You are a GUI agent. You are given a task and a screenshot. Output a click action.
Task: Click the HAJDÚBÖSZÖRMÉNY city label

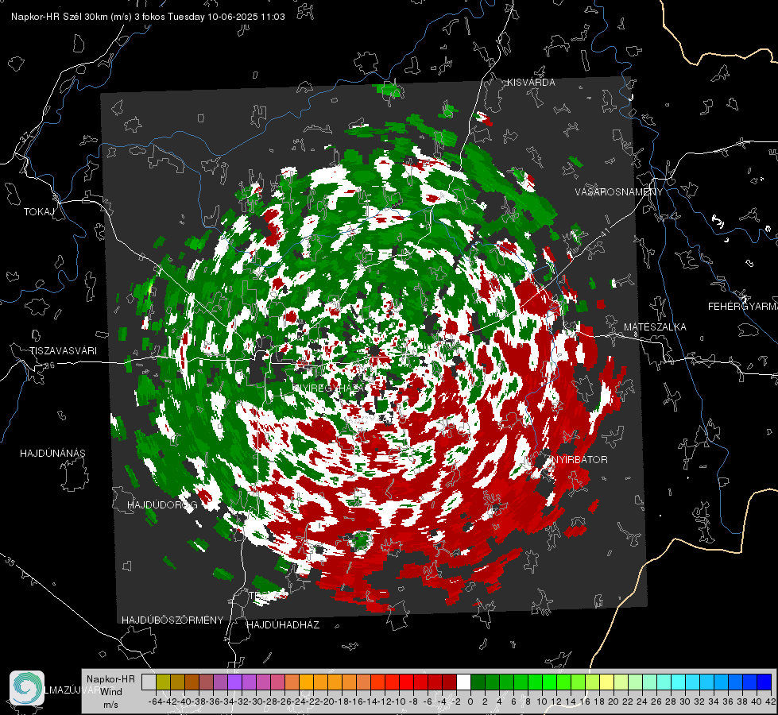coord(172,620)
